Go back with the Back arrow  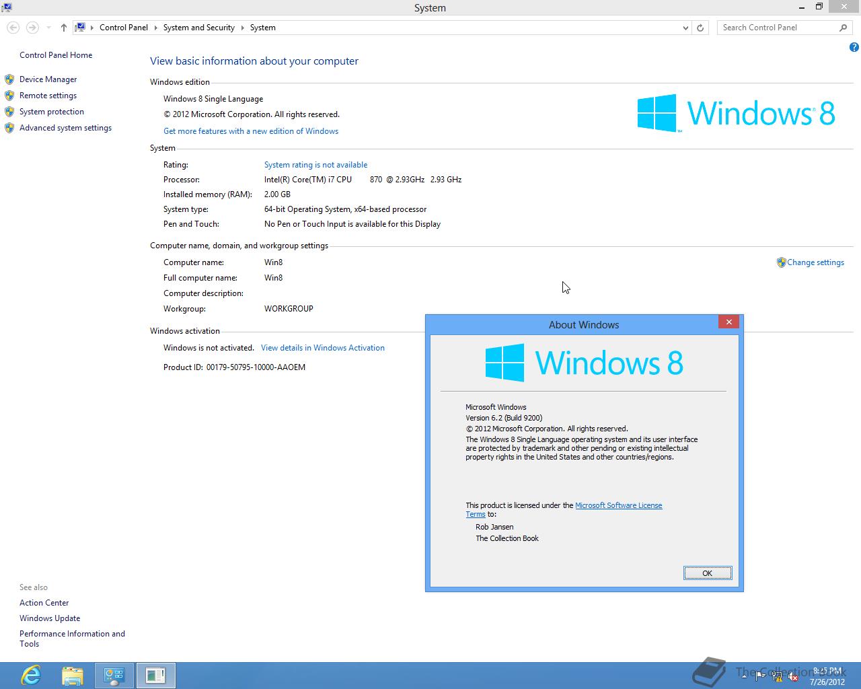(x=13, y=28)
